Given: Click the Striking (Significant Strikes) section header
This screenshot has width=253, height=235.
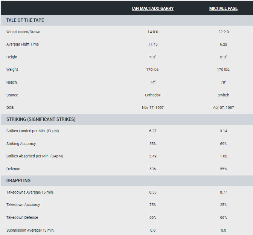Looking at the screenshot, I should 41,119.
